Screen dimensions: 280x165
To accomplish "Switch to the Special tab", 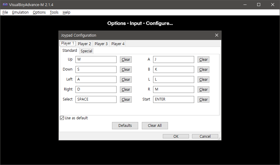I will point(86,51).
